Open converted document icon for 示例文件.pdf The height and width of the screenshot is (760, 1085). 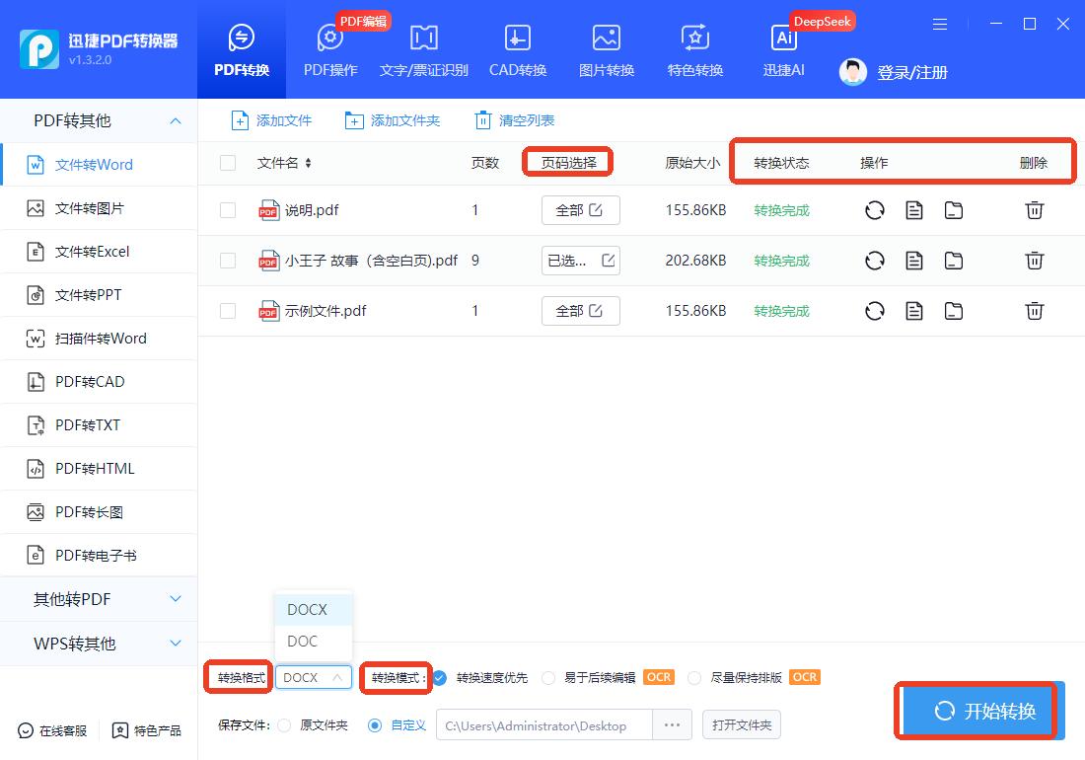pyautogui.click(x=914, y=311)
